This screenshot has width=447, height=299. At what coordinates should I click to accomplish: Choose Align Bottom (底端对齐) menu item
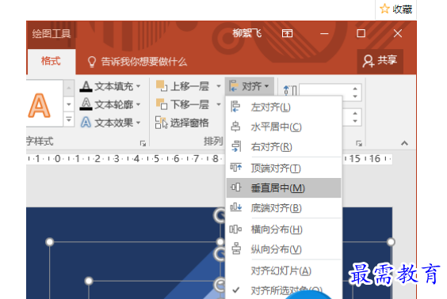(284, 208)
